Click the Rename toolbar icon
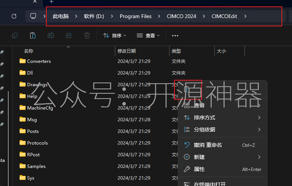 coord(51,35)
